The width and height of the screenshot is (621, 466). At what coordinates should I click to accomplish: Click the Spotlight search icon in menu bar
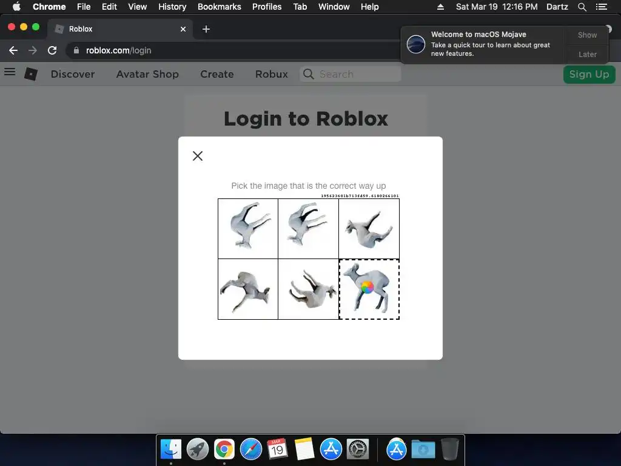[582, 7]
